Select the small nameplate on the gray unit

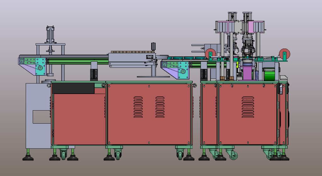(150, 57)
